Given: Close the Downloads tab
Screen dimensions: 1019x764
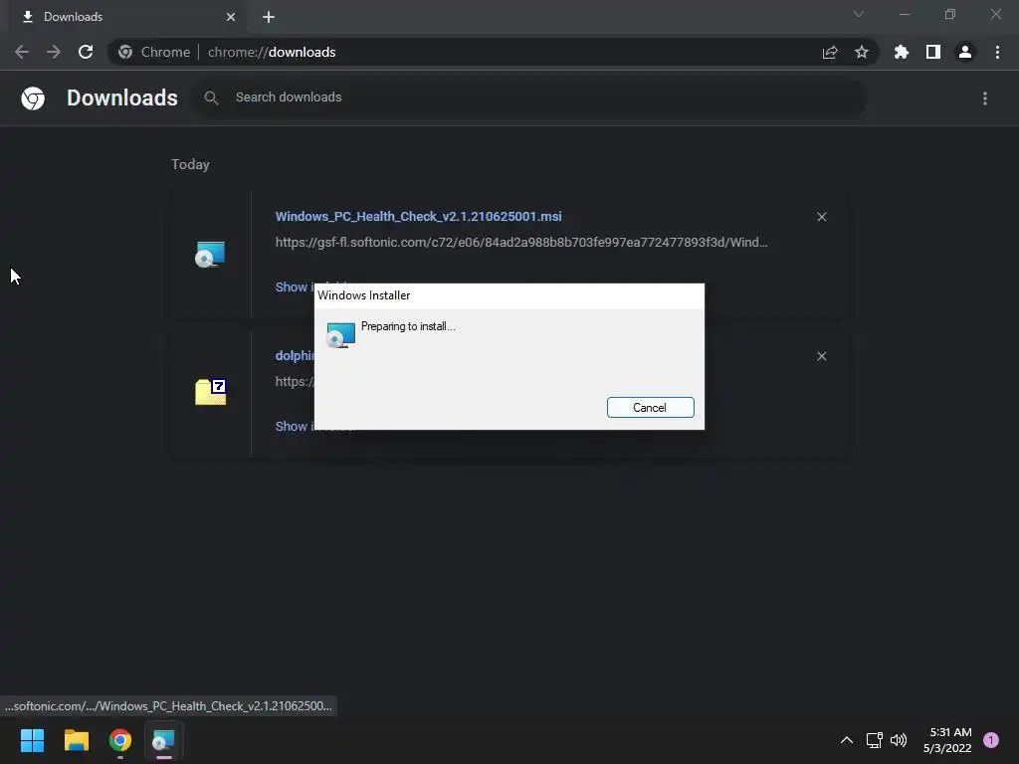Looking at the screenshot, I should (231, 17).
